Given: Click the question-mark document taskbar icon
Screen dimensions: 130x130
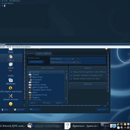Looking at the screenshot, I should point(67,126).
